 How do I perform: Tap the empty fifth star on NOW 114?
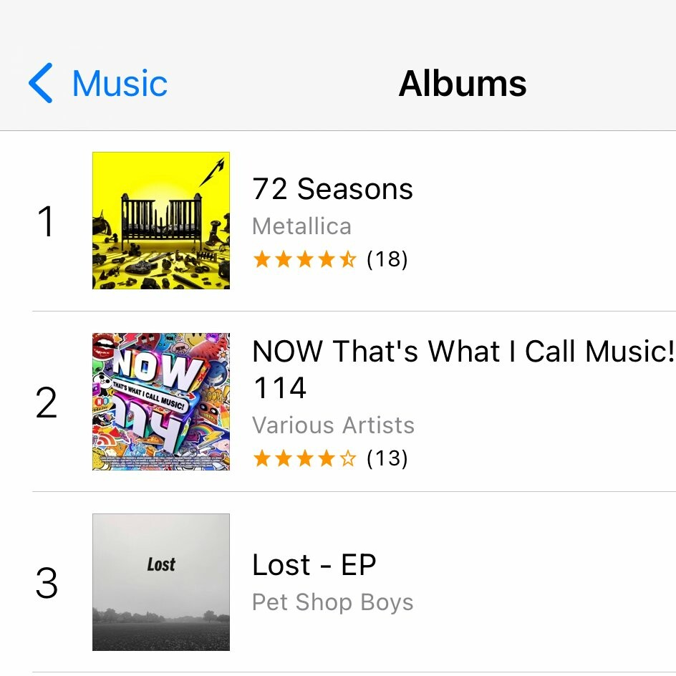[x=348, y=458]
